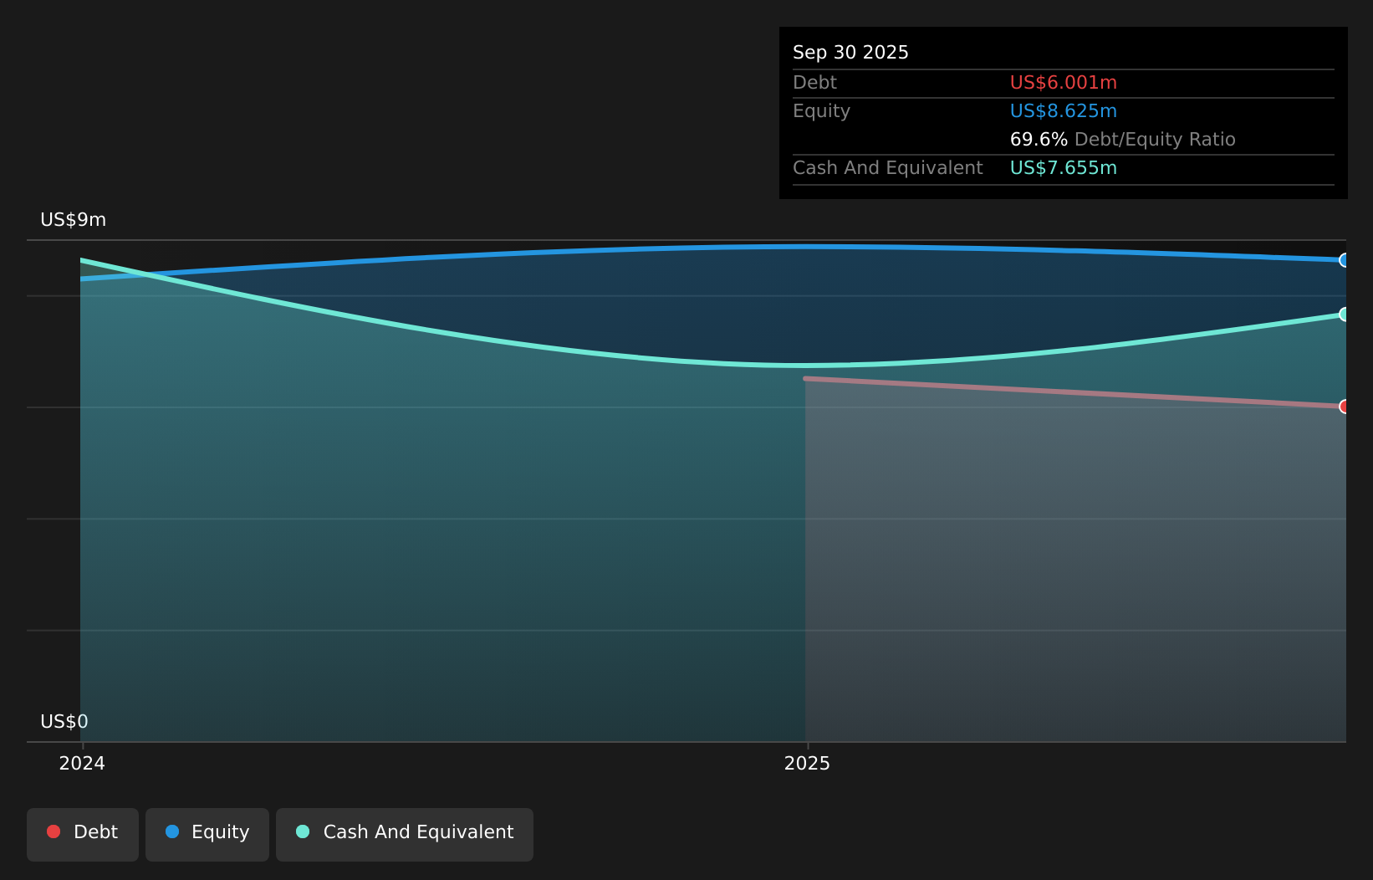Click the Sep 30 2025 tooltip date
This screenshot has width=1373, height=880.
tap(850, 53)
